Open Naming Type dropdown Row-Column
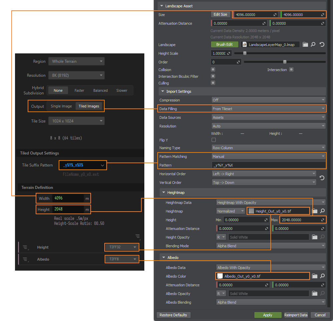Viewport: 333px width, 321px height. point(269,148)
